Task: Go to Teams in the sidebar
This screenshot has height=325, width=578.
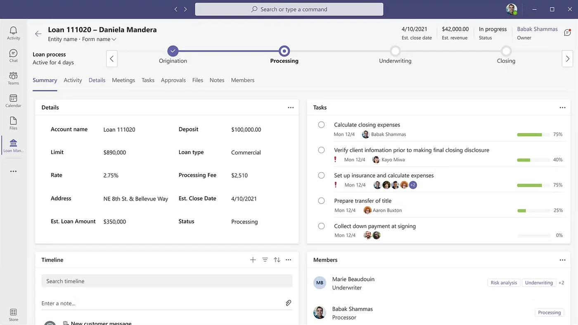Action: 13,78
